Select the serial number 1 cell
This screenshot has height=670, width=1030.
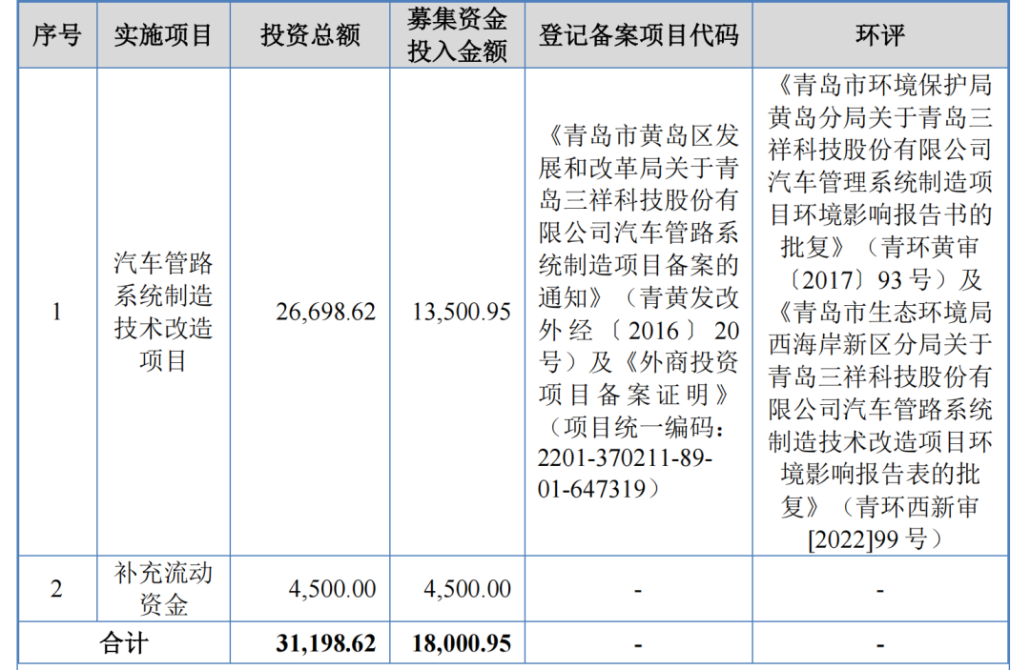pyautogui.click(x=57, y=312)
